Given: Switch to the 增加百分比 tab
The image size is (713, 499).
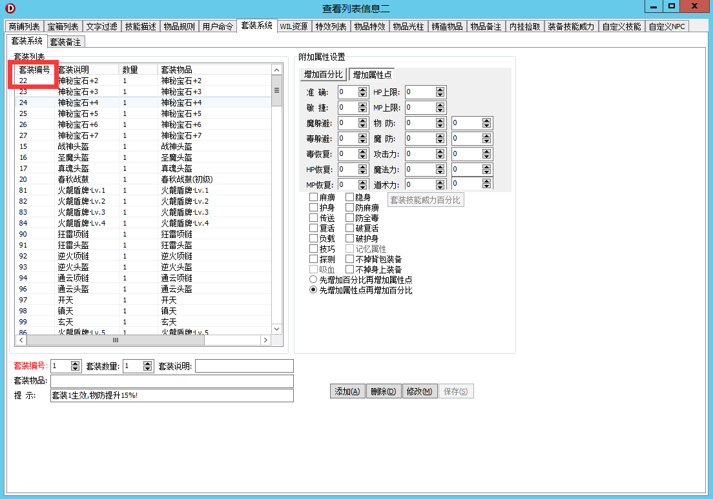Looking at the screenshot, I should point(323,74).
